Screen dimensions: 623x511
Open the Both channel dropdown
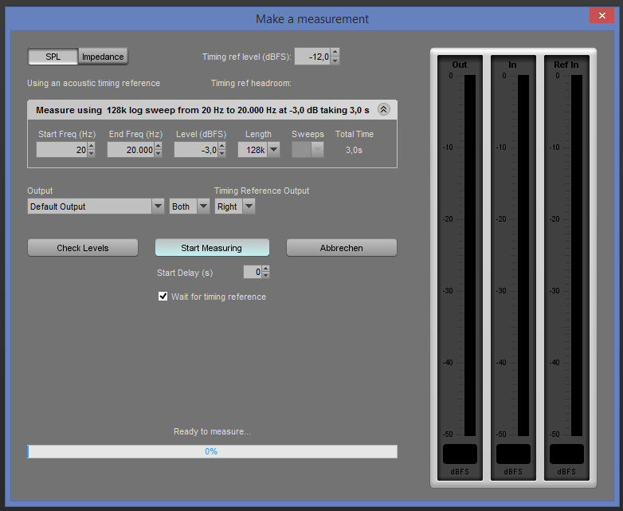point(189,206)
